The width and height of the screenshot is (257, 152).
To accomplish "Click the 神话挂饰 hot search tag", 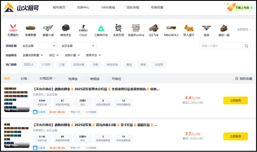I will click(112, 65).
